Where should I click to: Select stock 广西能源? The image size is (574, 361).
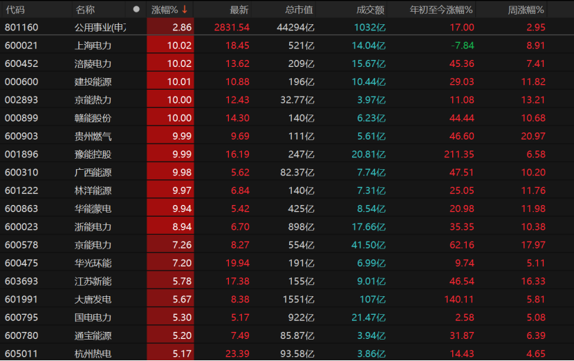click(93, 173)
